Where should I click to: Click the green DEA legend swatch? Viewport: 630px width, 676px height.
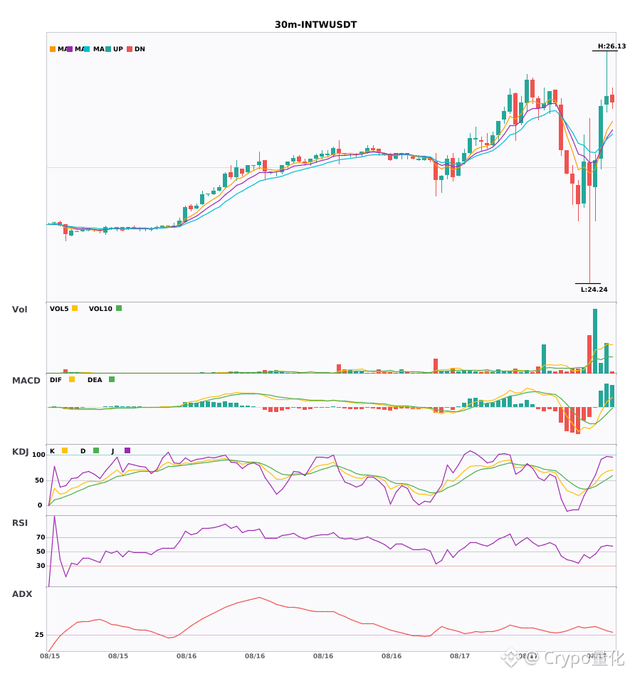tap(112, 379)
